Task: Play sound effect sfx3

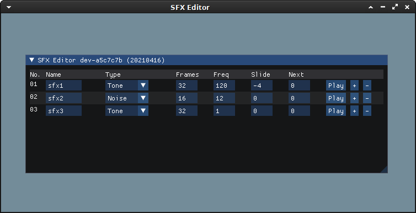Action: 336,111
